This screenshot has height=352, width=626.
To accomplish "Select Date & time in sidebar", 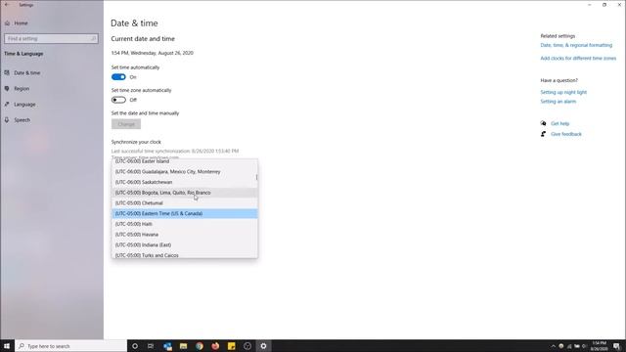I will coord(27,73).
